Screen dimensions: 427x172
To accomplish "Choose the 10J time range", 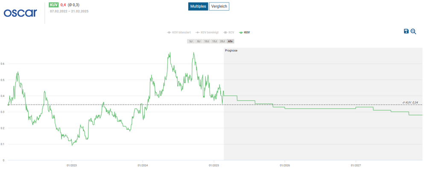I will pos(207,41).
